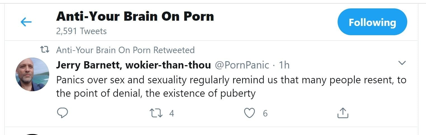
Task: Click the back arrow icon
Action: pos(26,22)
